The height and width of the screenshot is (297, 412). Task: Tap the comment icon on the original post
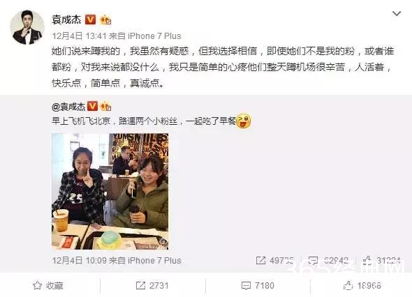click(313, 261)
